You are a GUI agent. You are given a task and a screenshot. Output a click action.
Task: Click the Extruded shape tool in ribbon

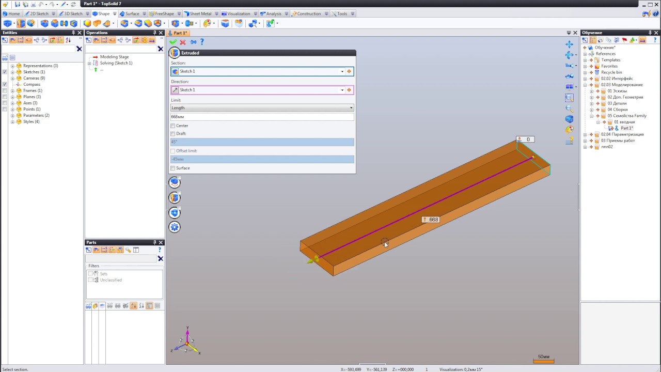pyautogui.click(x=21, y=23)
